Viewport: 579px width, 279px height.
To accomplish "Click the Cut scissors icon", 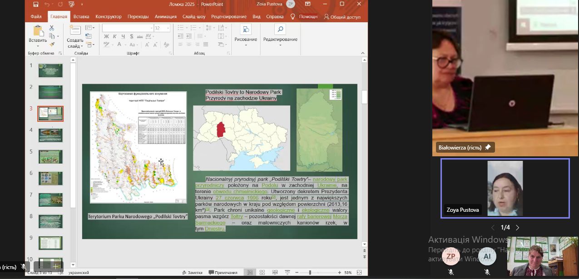I will 52,28.
